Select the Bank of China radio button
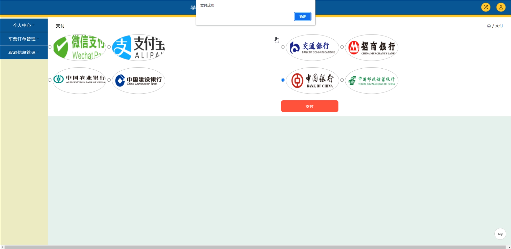The height and width of the screenshot is (249, 511). 283,80
